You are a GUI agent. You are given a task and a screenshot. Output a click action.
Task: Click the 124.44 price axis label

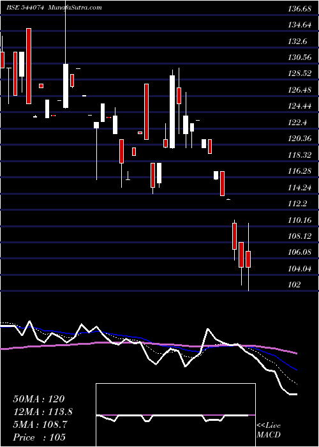point(299,107)
